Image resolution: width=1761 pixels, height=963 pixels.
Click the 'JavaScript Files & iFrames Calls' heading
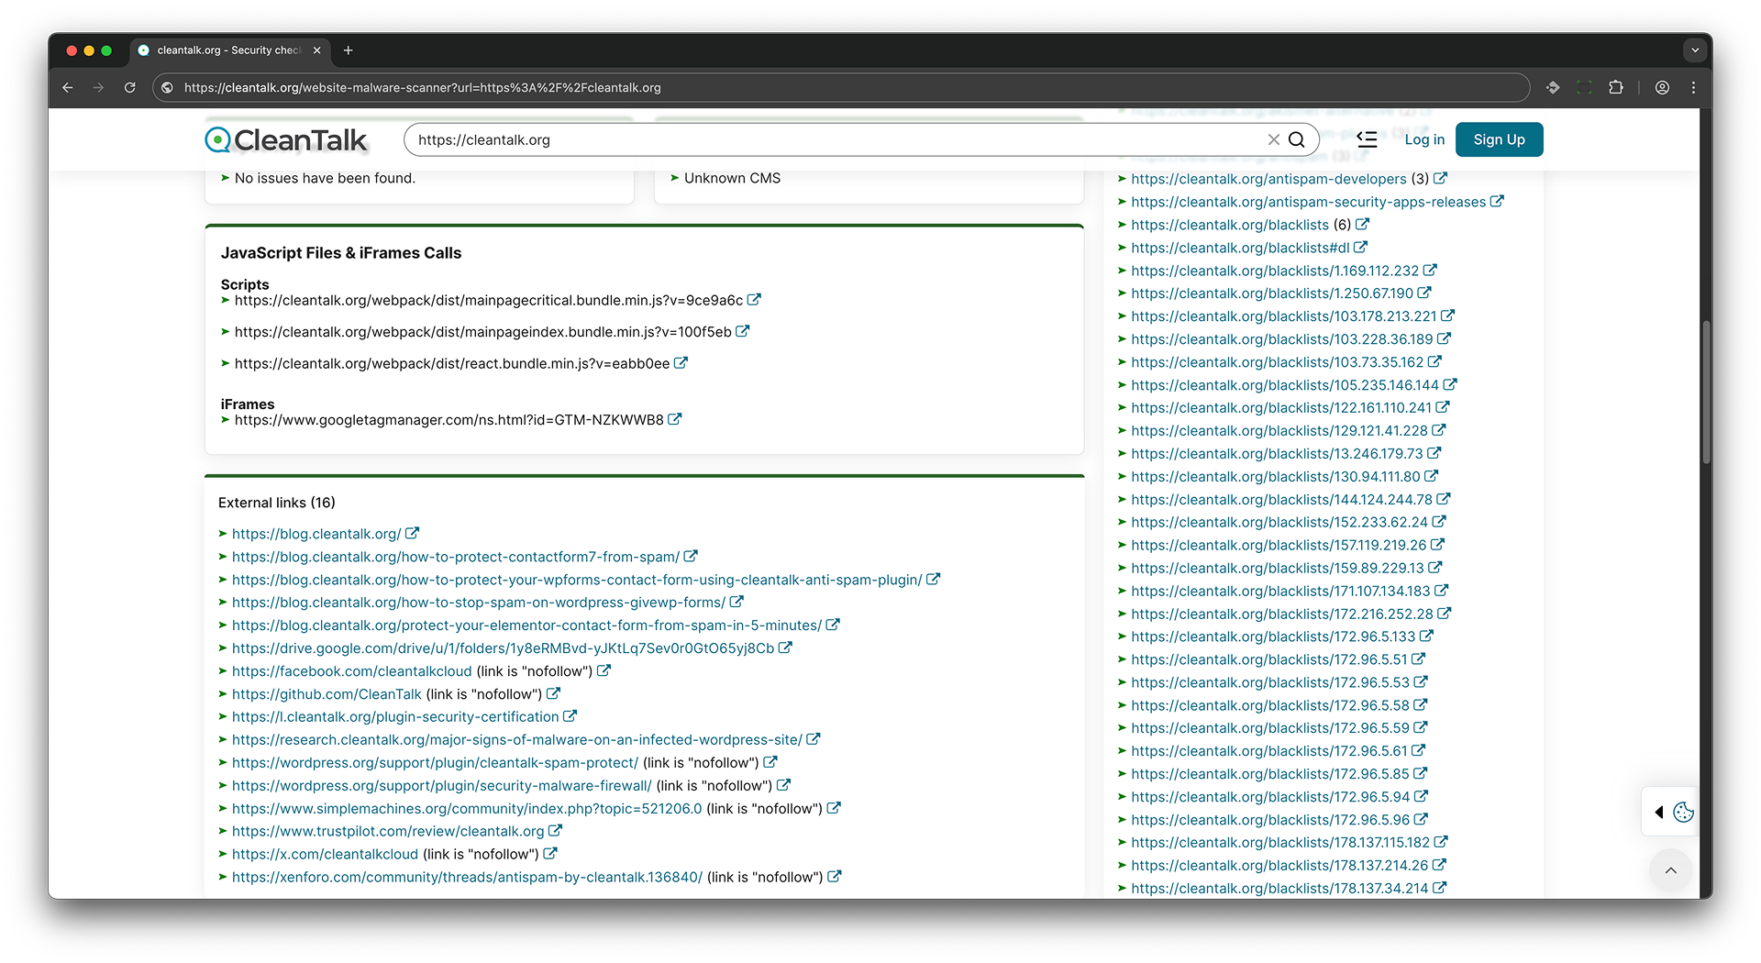tap(341, 253)
